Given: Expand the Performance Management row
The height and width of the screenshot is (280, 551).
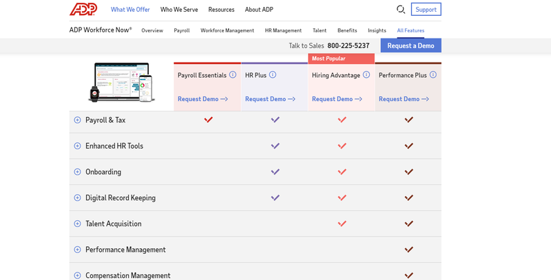Looking at the screenshot, I should [x=77, y=250].
